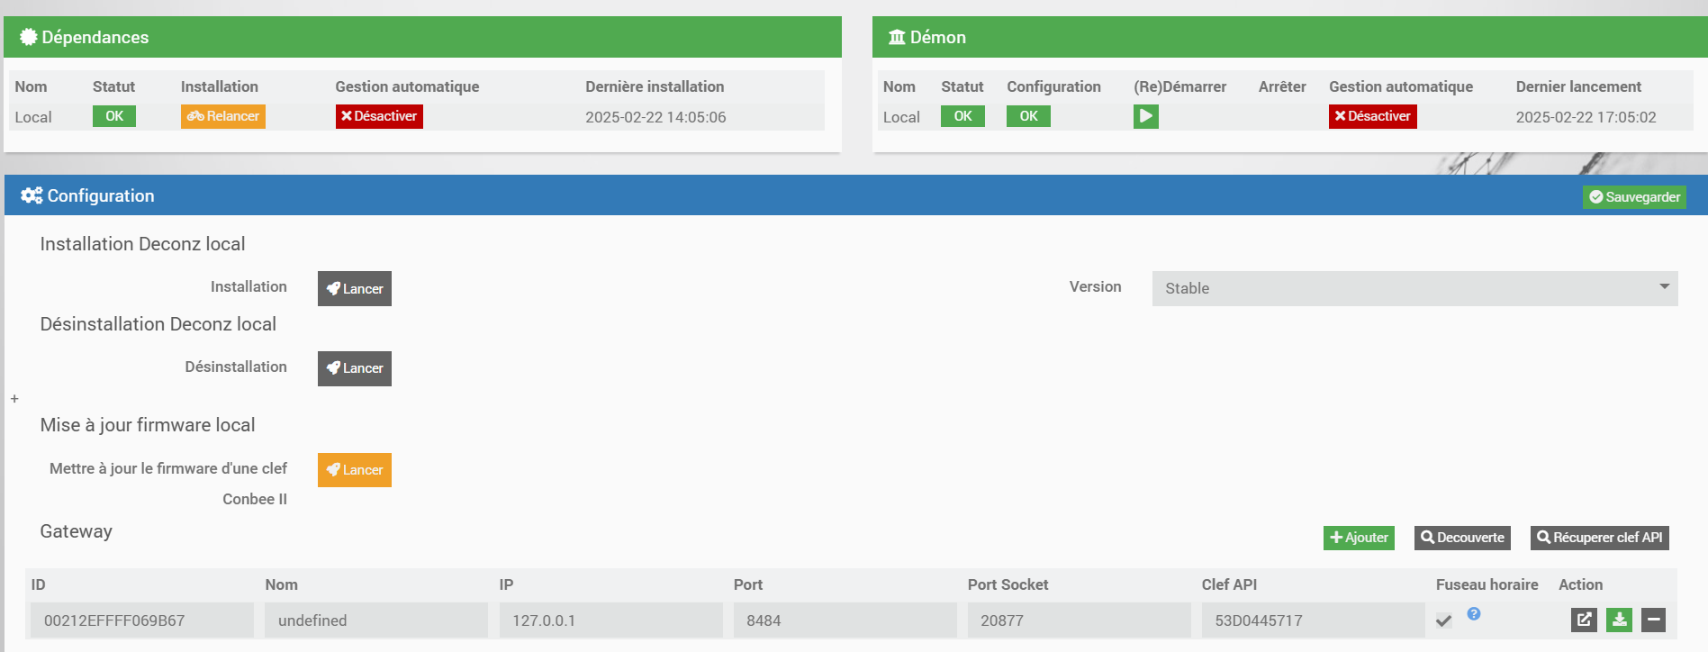The height and width of the screenshot is (652, 1708).
Task: Click the Port field showing 8484
Action: coord(845,620)
